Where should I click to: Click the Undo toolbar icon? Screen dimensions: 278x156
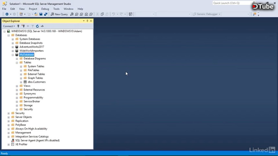[x=113, y=14]
